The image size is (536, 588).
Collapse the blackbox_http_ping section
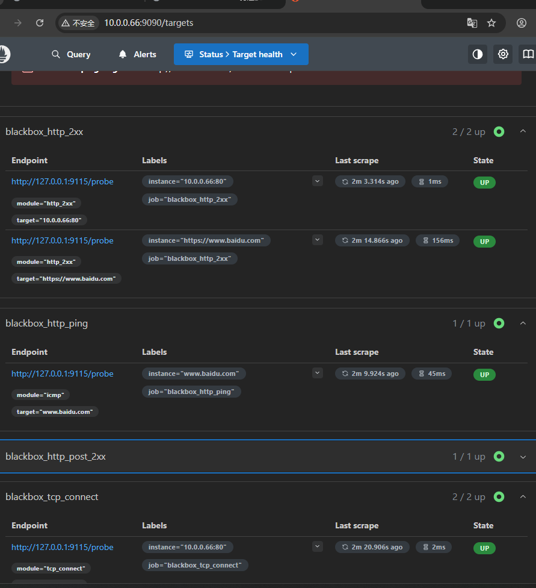coord(523,324)
